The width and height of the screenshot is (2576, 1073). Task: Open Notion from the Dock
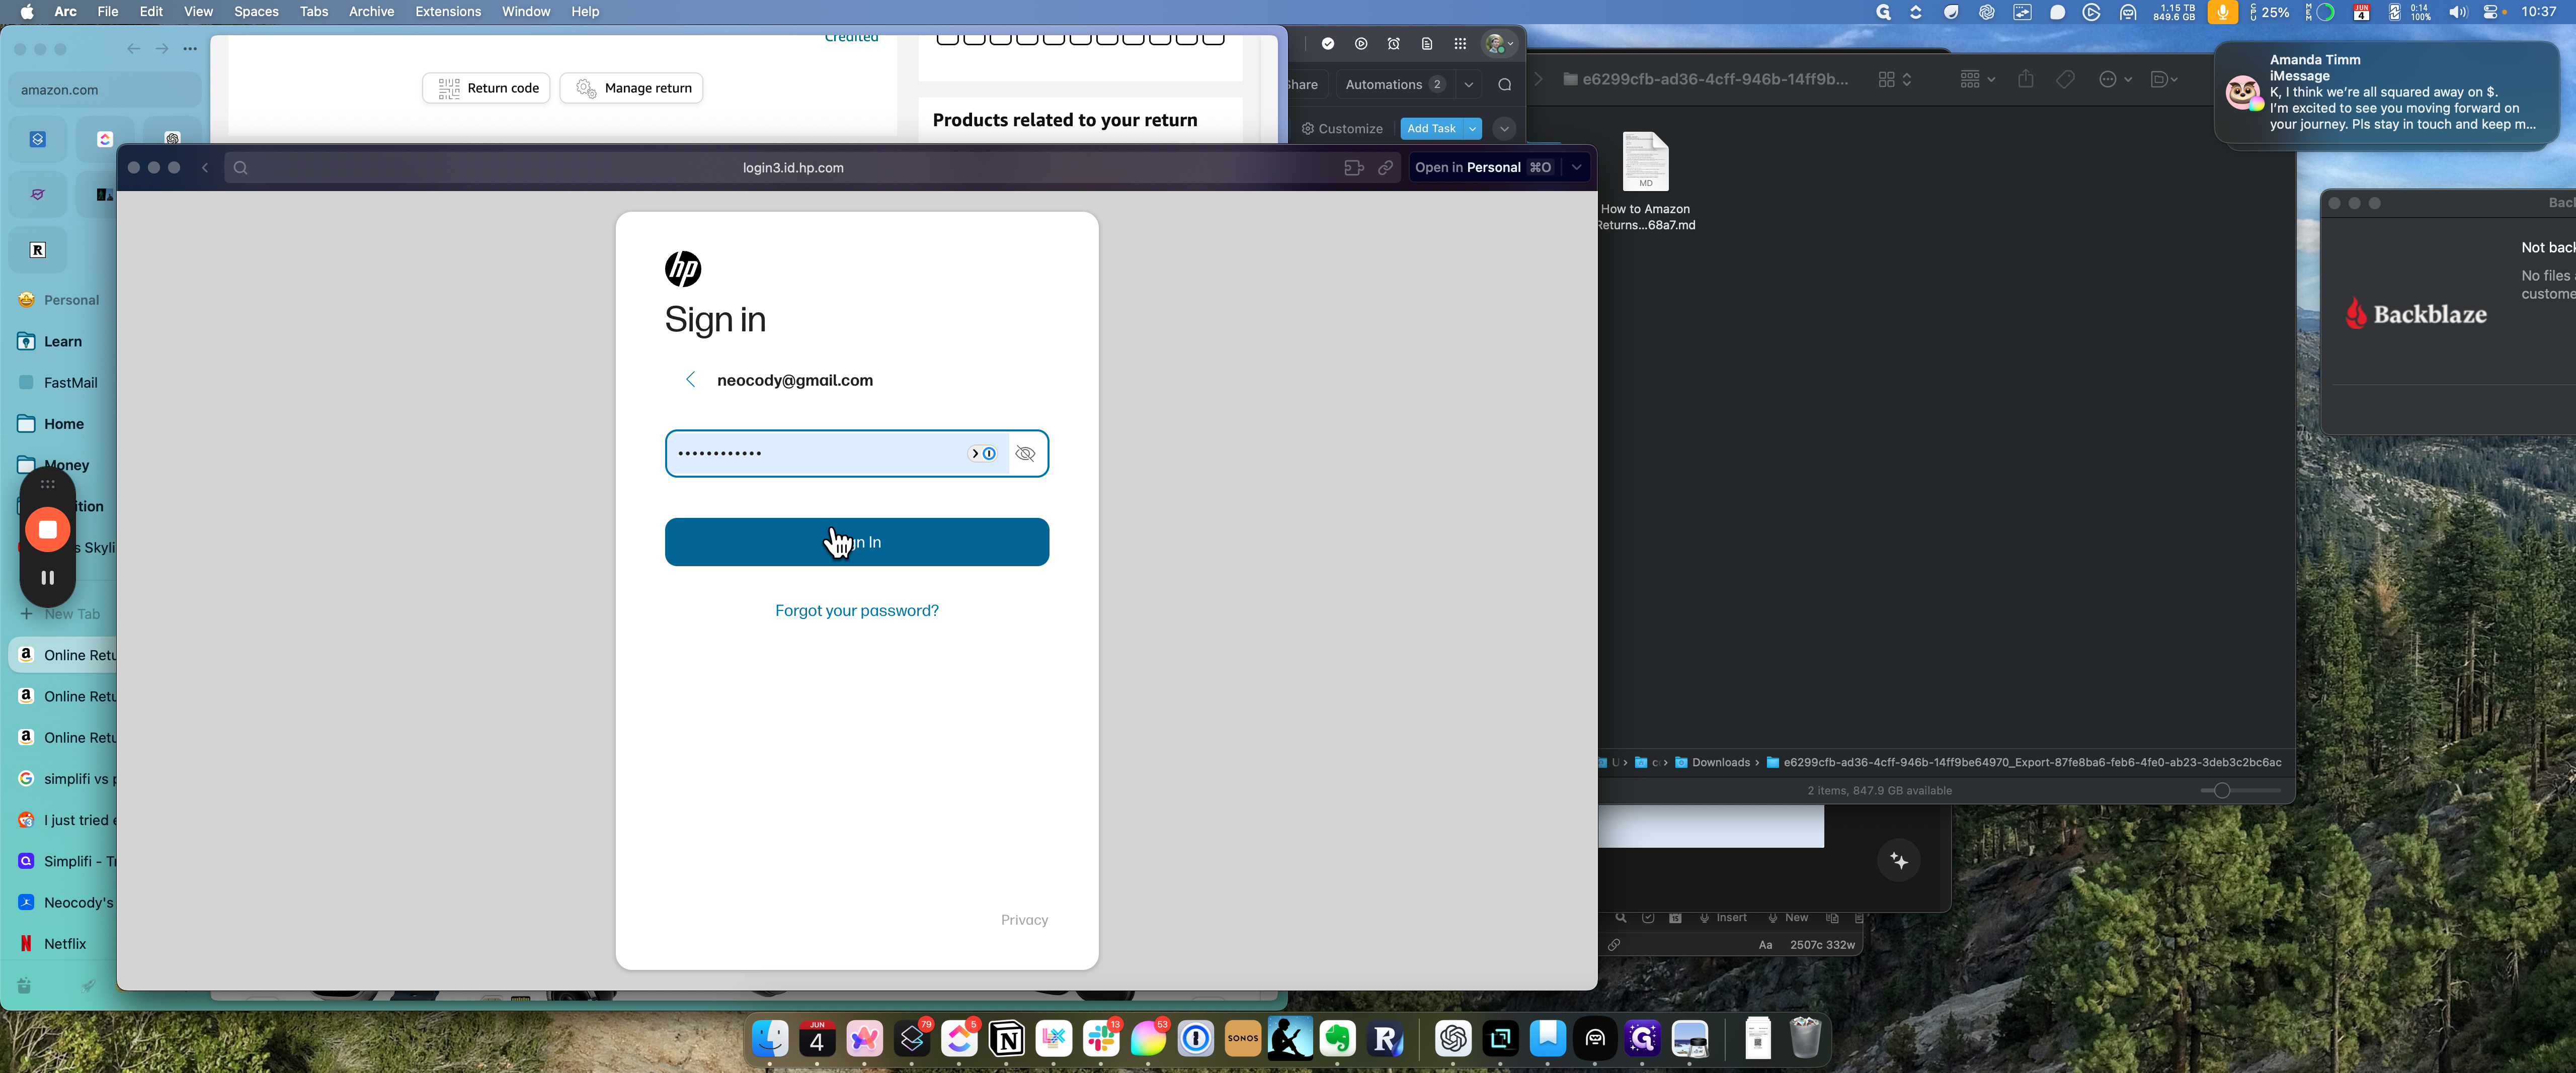click(x=1006, y=1039)
